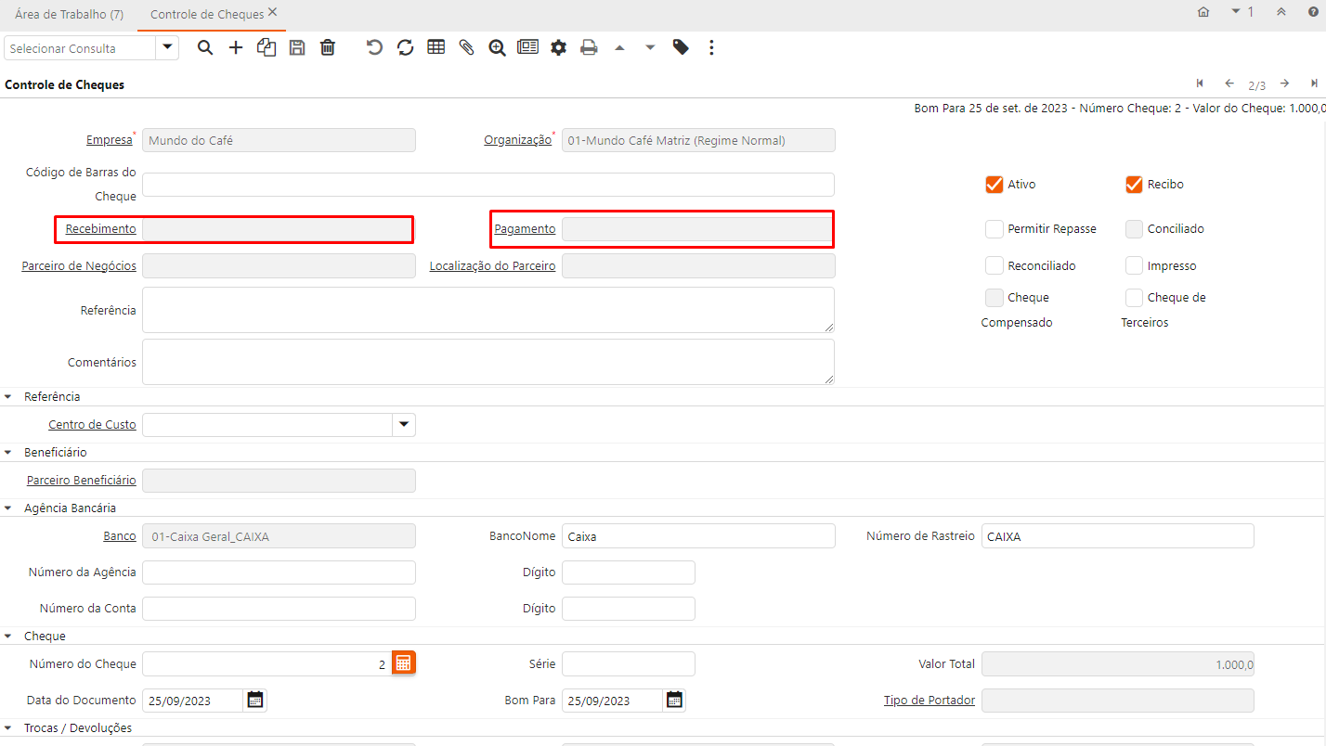
Task: Delete record using trash icon
Action: [328, 47]
